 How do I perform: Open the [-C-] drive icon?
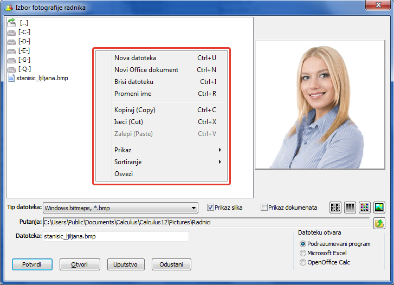pos(11,32)
